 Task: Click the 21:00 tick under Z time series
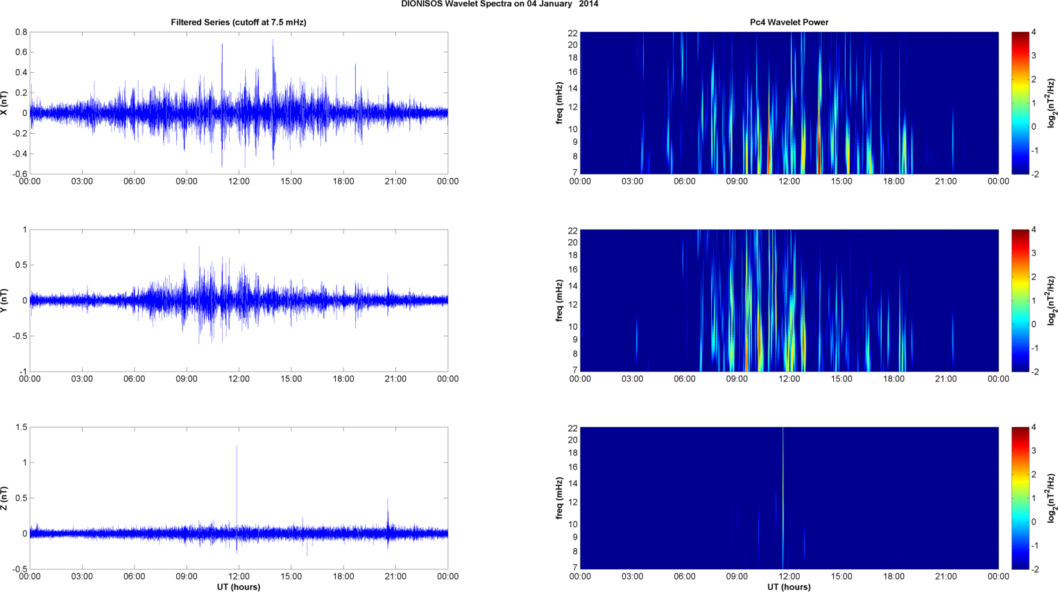coord(395,577)
